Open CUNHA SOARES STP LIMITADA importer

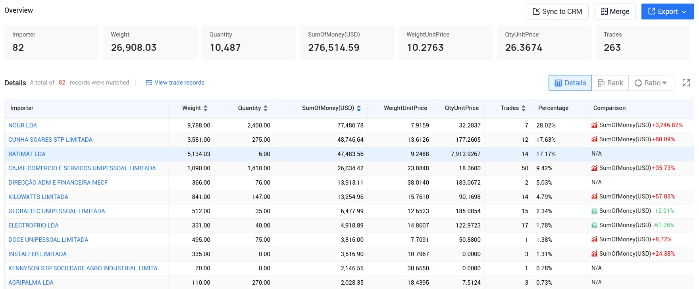click(x=50, y=140)
